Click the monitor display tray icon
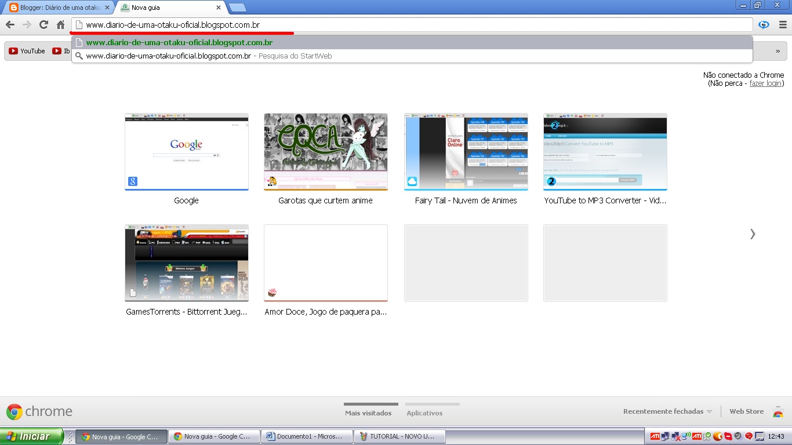The width and height of the screenshot is (792, 445). pyautogui.click(x=760, y=436)
